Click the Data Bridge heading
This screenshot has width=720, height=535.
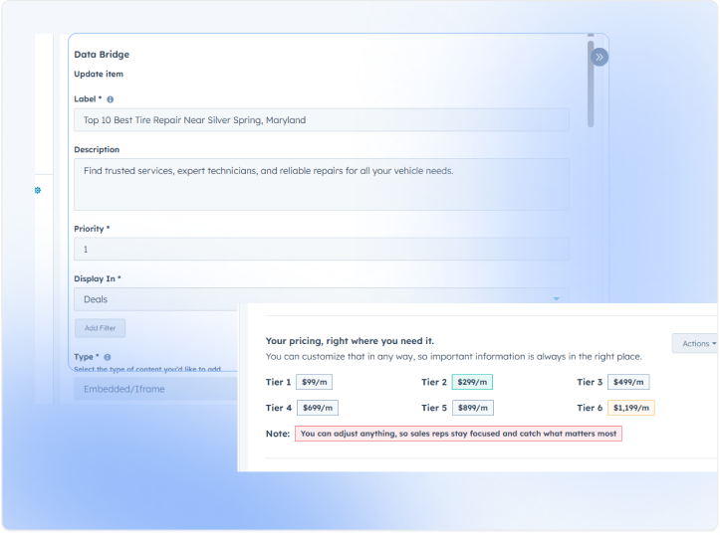pyautogui.click(x=102, y=55)
